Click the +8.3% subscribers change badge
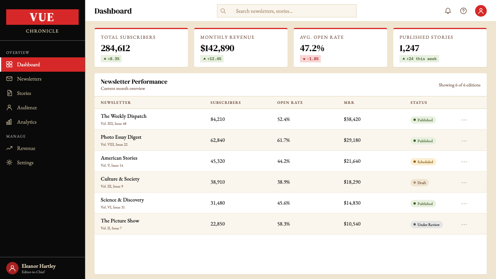 pos(111,59)
